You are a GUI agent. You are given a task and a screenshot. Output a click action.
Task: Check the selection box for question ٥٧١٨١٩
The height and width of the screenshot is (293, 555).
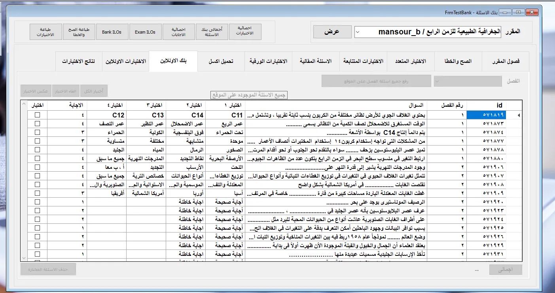click(x=38, y=115)
